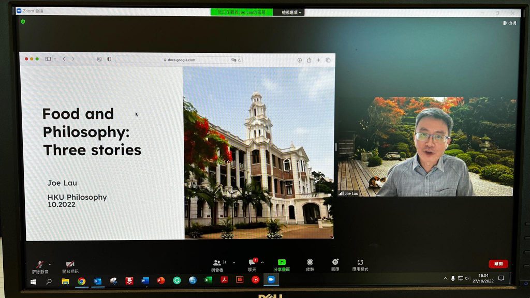Open Outlook from taskbar
530x298 pixels.
pos(97,281)
